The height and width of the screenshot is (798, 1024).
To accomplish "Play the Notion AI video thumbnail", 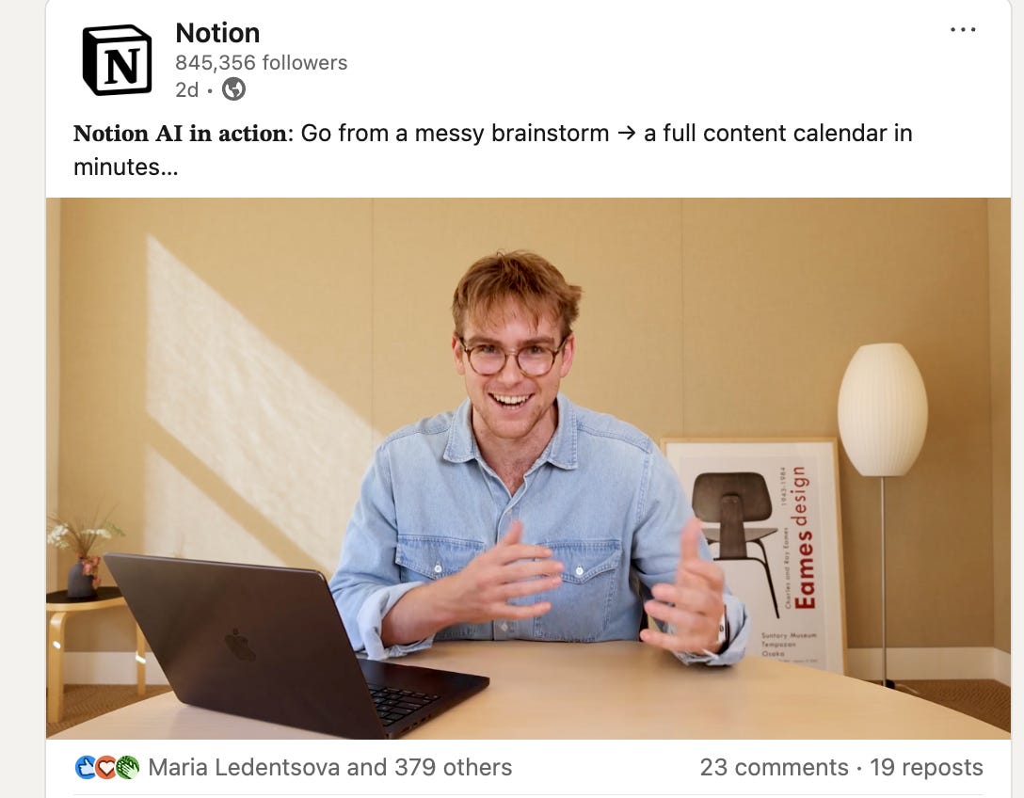I will [x=528, y=469].
